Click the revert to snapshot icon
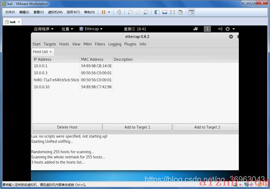 pyautogui.click(x=138, y=12)
